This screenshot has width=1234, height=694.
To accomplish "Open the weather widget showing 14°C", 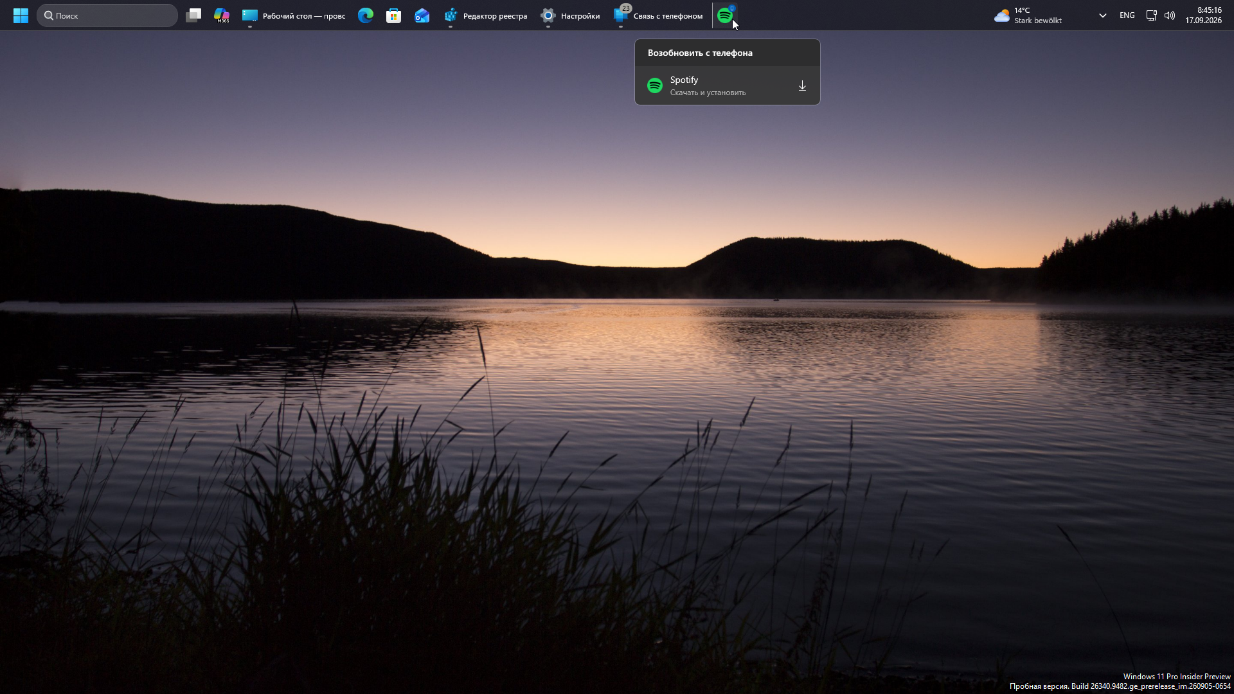I will (1028, 15).
